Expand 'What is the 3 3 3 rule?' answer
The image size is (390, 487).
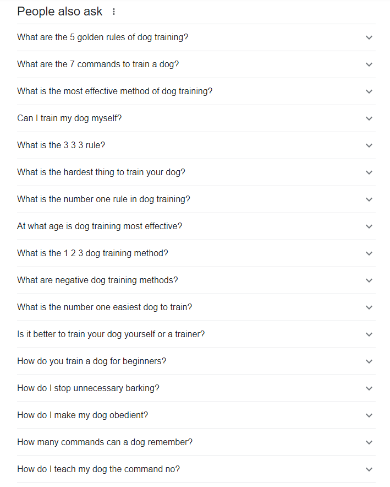pos(369,145)
